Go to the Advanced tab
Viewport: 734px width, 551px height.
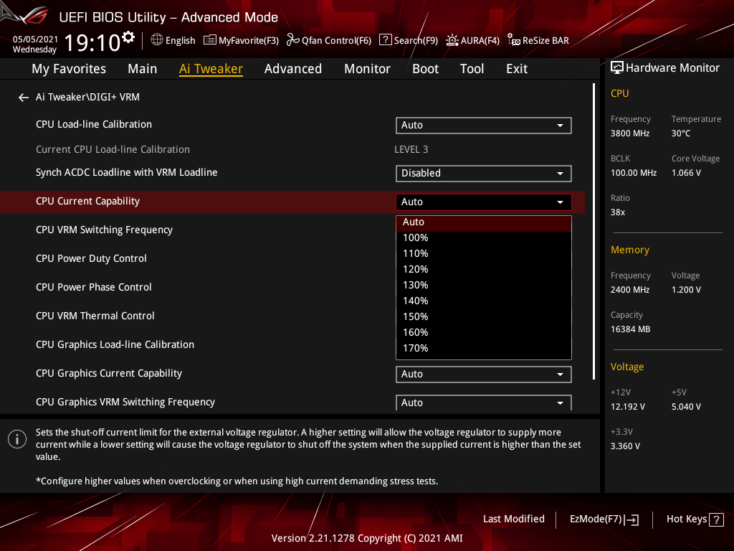pos(293,69)
